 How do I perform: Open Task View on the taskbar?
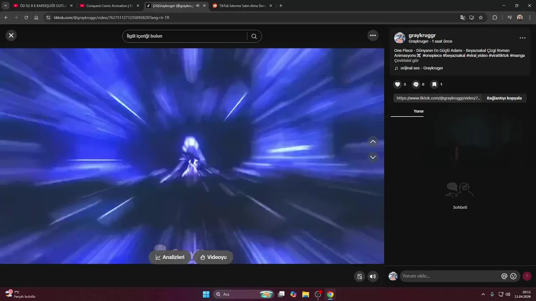[x=281, y=294]
